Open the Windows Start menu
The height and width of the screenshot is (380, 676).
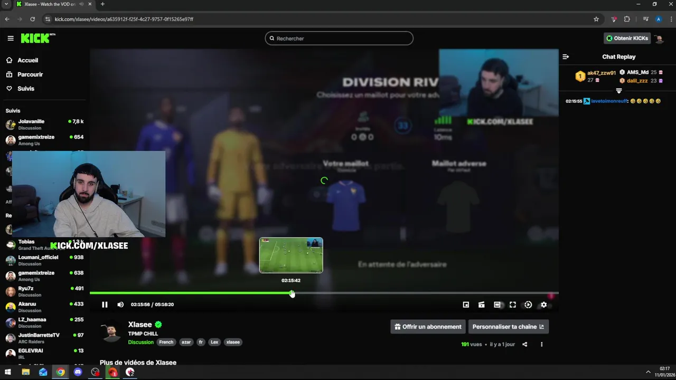(x=8, y=372)
